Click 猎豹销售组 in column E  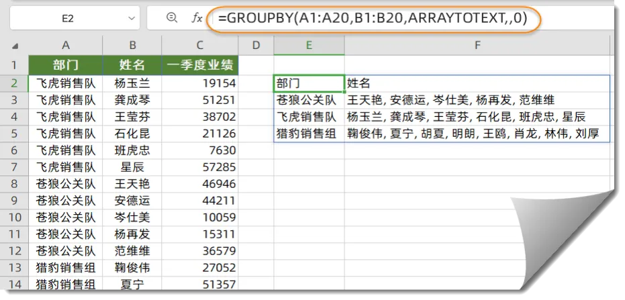[x=309, y=134]
